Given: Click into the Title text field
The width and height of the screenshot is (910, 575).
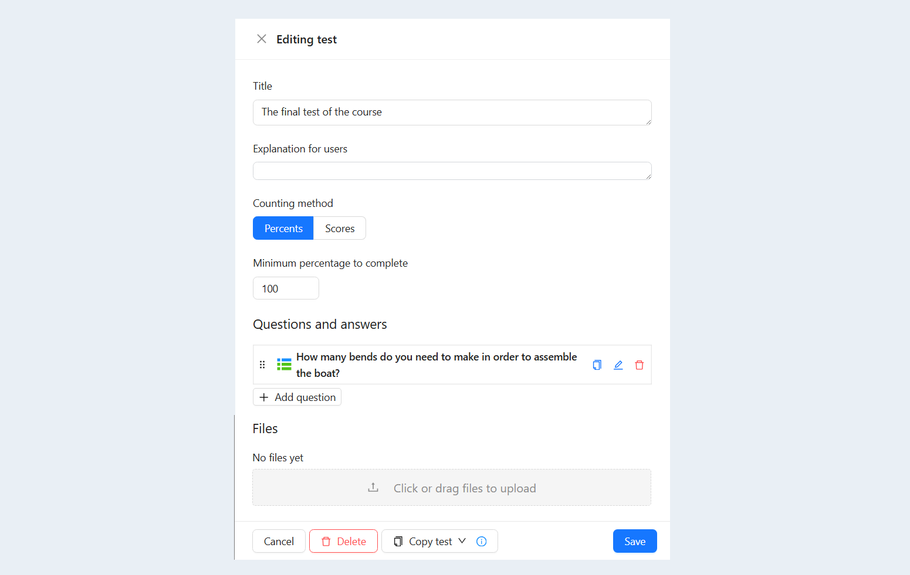Looking at the screenshot, I should tap(452, 113).
